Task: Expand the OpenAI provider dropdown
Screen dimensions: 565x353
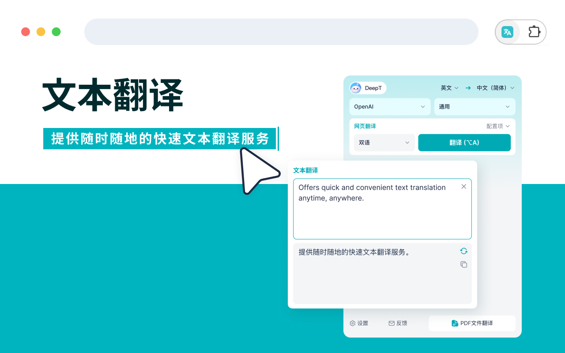Action: (x=390, y=106)
